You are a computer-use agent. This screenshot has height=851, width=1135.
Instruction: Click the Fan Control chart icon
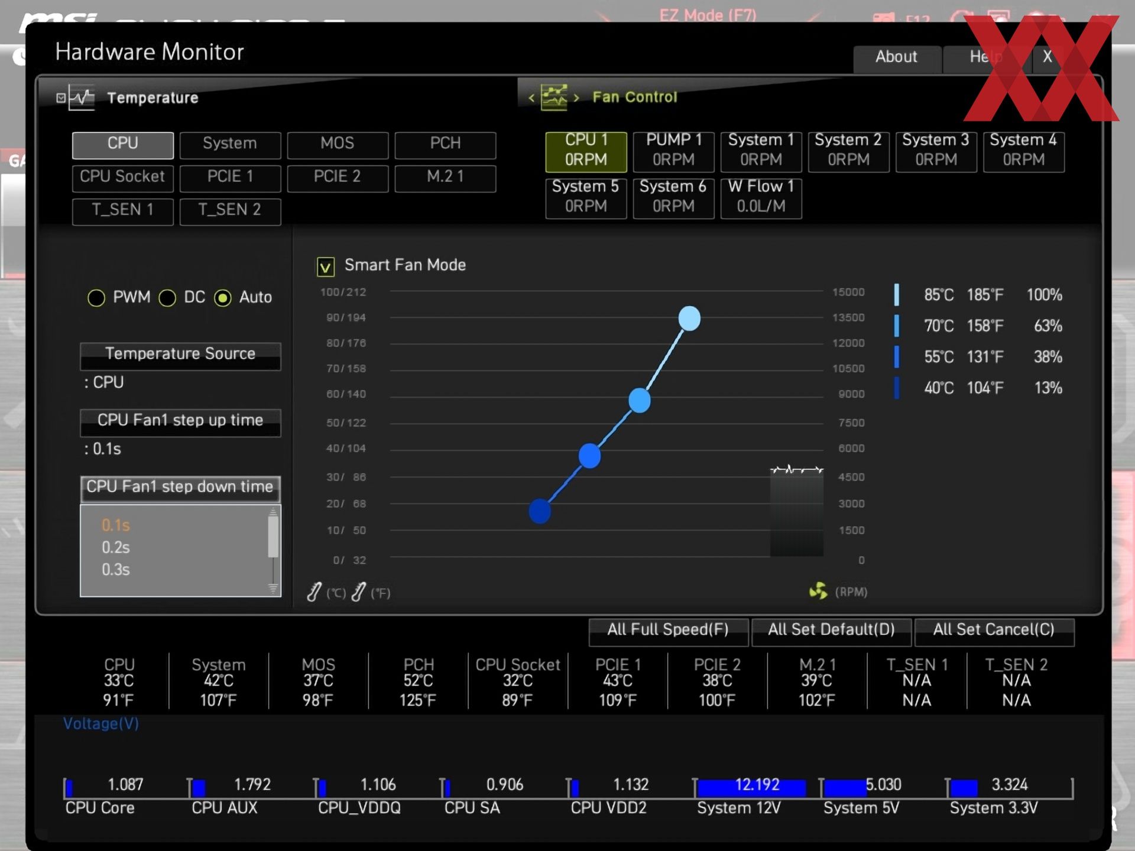[x=554, y=97]
